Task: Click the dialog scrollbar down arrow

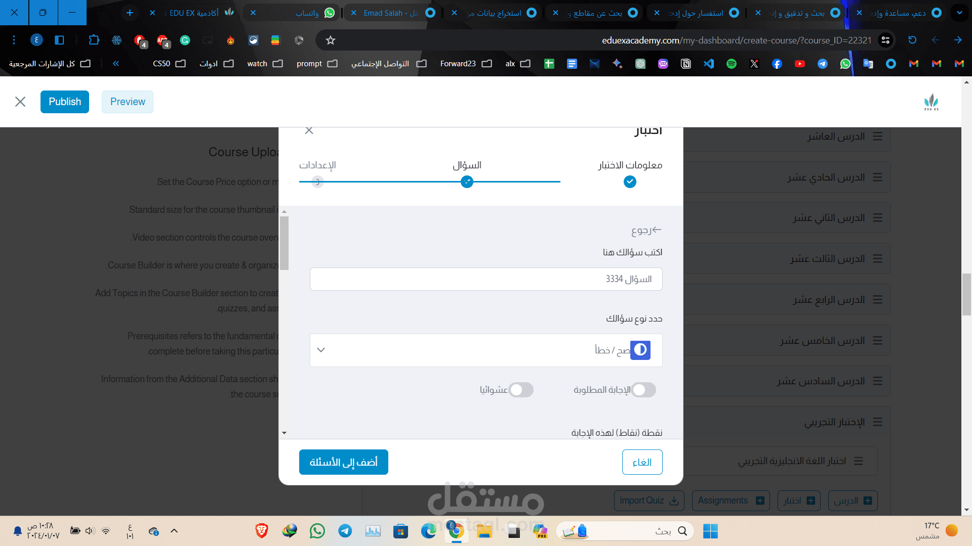Action: pos(284,433)
